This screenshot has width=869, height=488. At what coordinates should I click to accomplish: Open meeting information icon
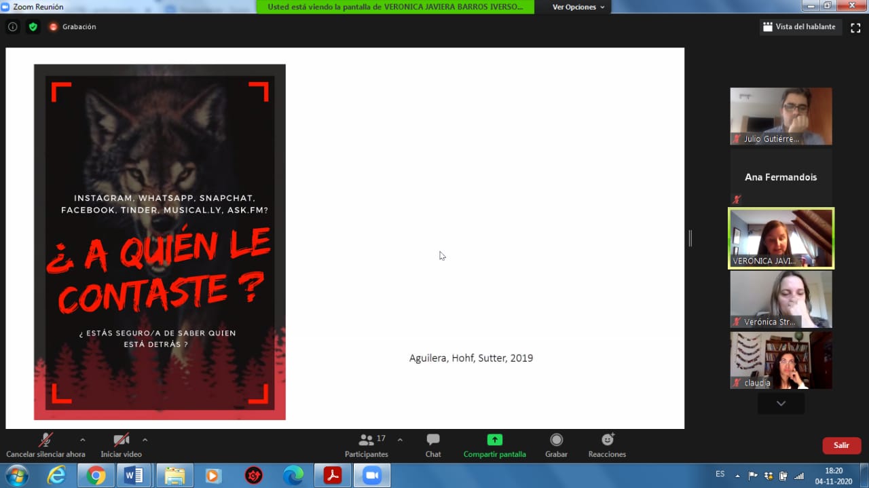tap(12, 27)
